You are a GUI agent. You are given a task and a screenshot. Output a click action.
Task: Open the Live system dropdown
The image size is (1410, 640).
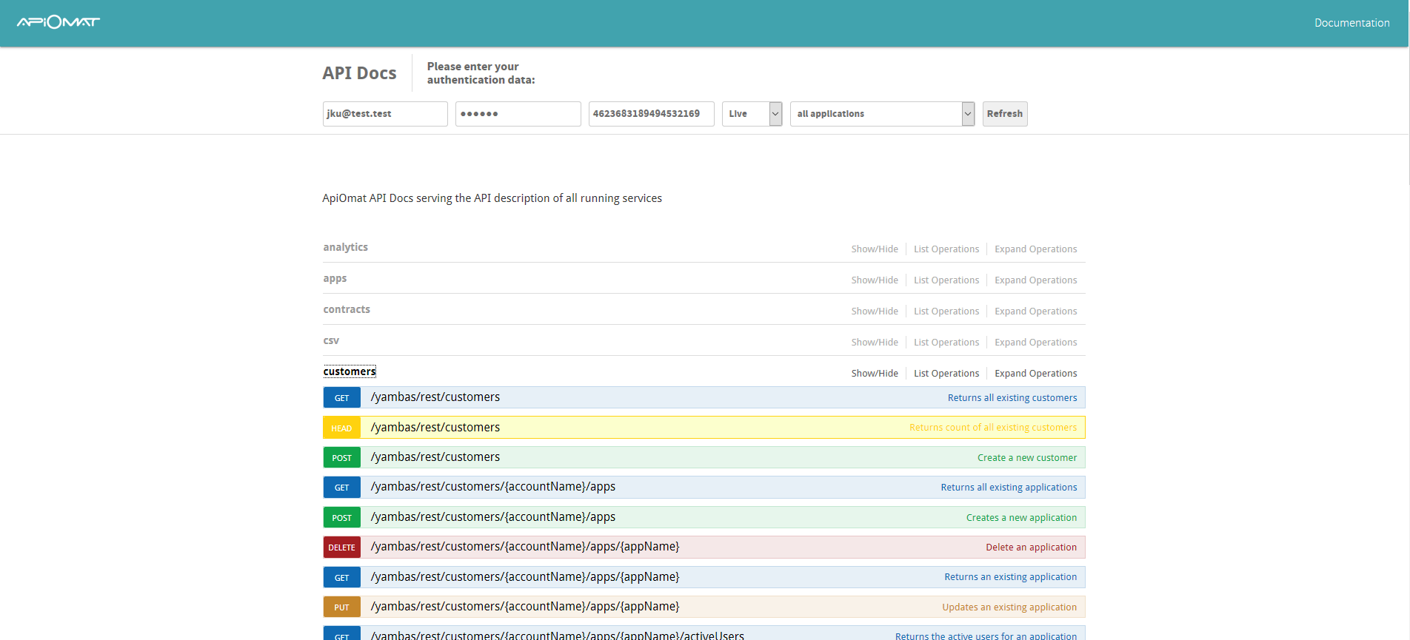[752, 114]
